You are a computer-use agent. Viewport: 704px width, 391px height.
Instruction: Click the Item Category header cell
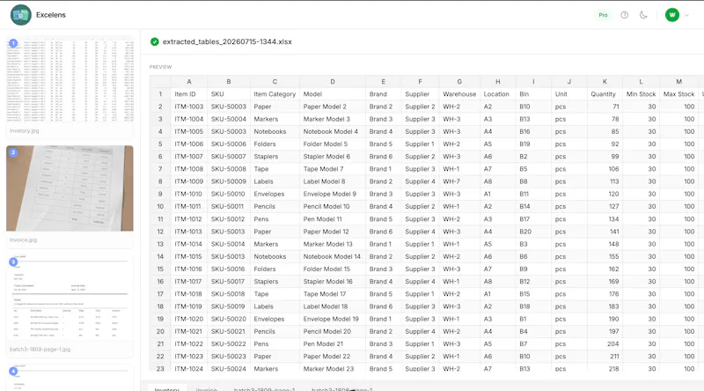tap(275, 94)
